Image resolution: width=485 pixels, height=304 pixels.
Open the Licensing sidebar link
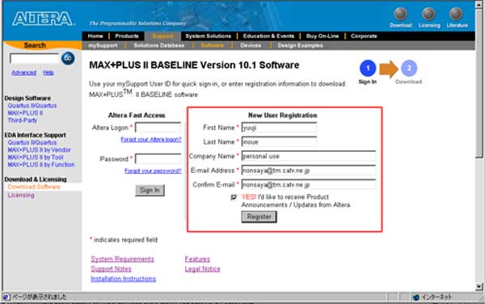tap(21, 196)
